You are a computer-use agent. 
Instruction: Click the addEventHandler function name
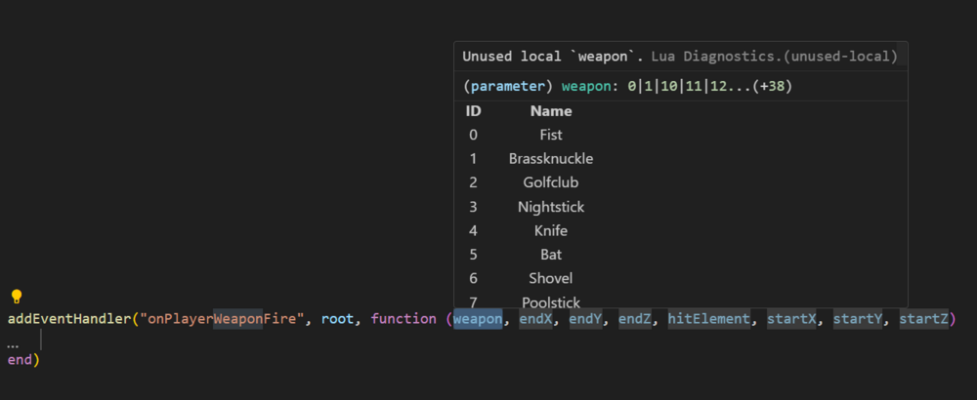click(x=69, y=319)
